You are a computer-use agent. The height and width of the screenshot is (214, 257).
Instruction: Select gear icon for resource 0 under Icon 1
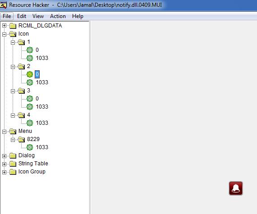pyautogui.click(x=30, y=50)
